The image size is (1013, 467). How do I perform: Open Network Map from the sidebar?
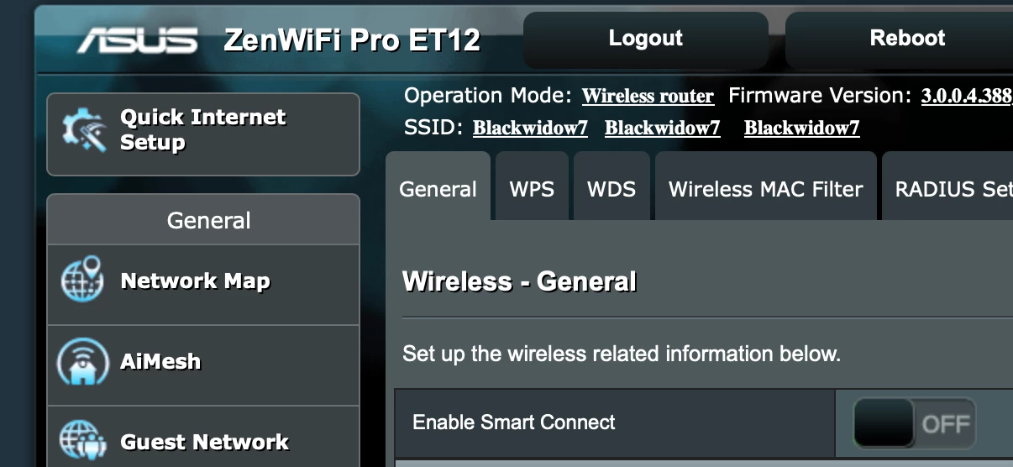tap(195, 281)
